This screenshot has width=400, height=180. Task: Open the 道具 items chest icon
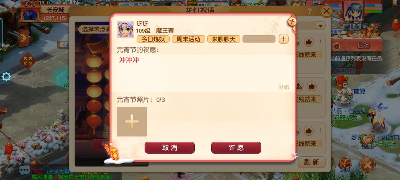[x=345, y=164]
